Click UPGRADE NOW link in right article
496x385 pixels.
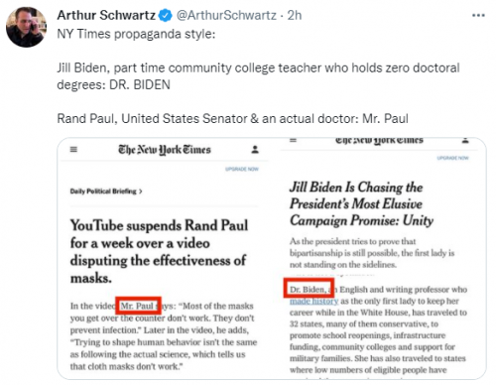click(x=452, y=158)
